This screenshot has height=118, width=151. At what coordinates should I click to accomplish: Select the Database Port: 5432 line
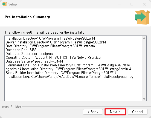click(21, 50)
